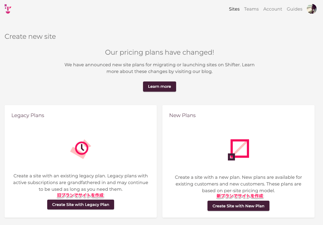Click the legacy plan description paragraph
323x225 pixels.
[81, 183]
